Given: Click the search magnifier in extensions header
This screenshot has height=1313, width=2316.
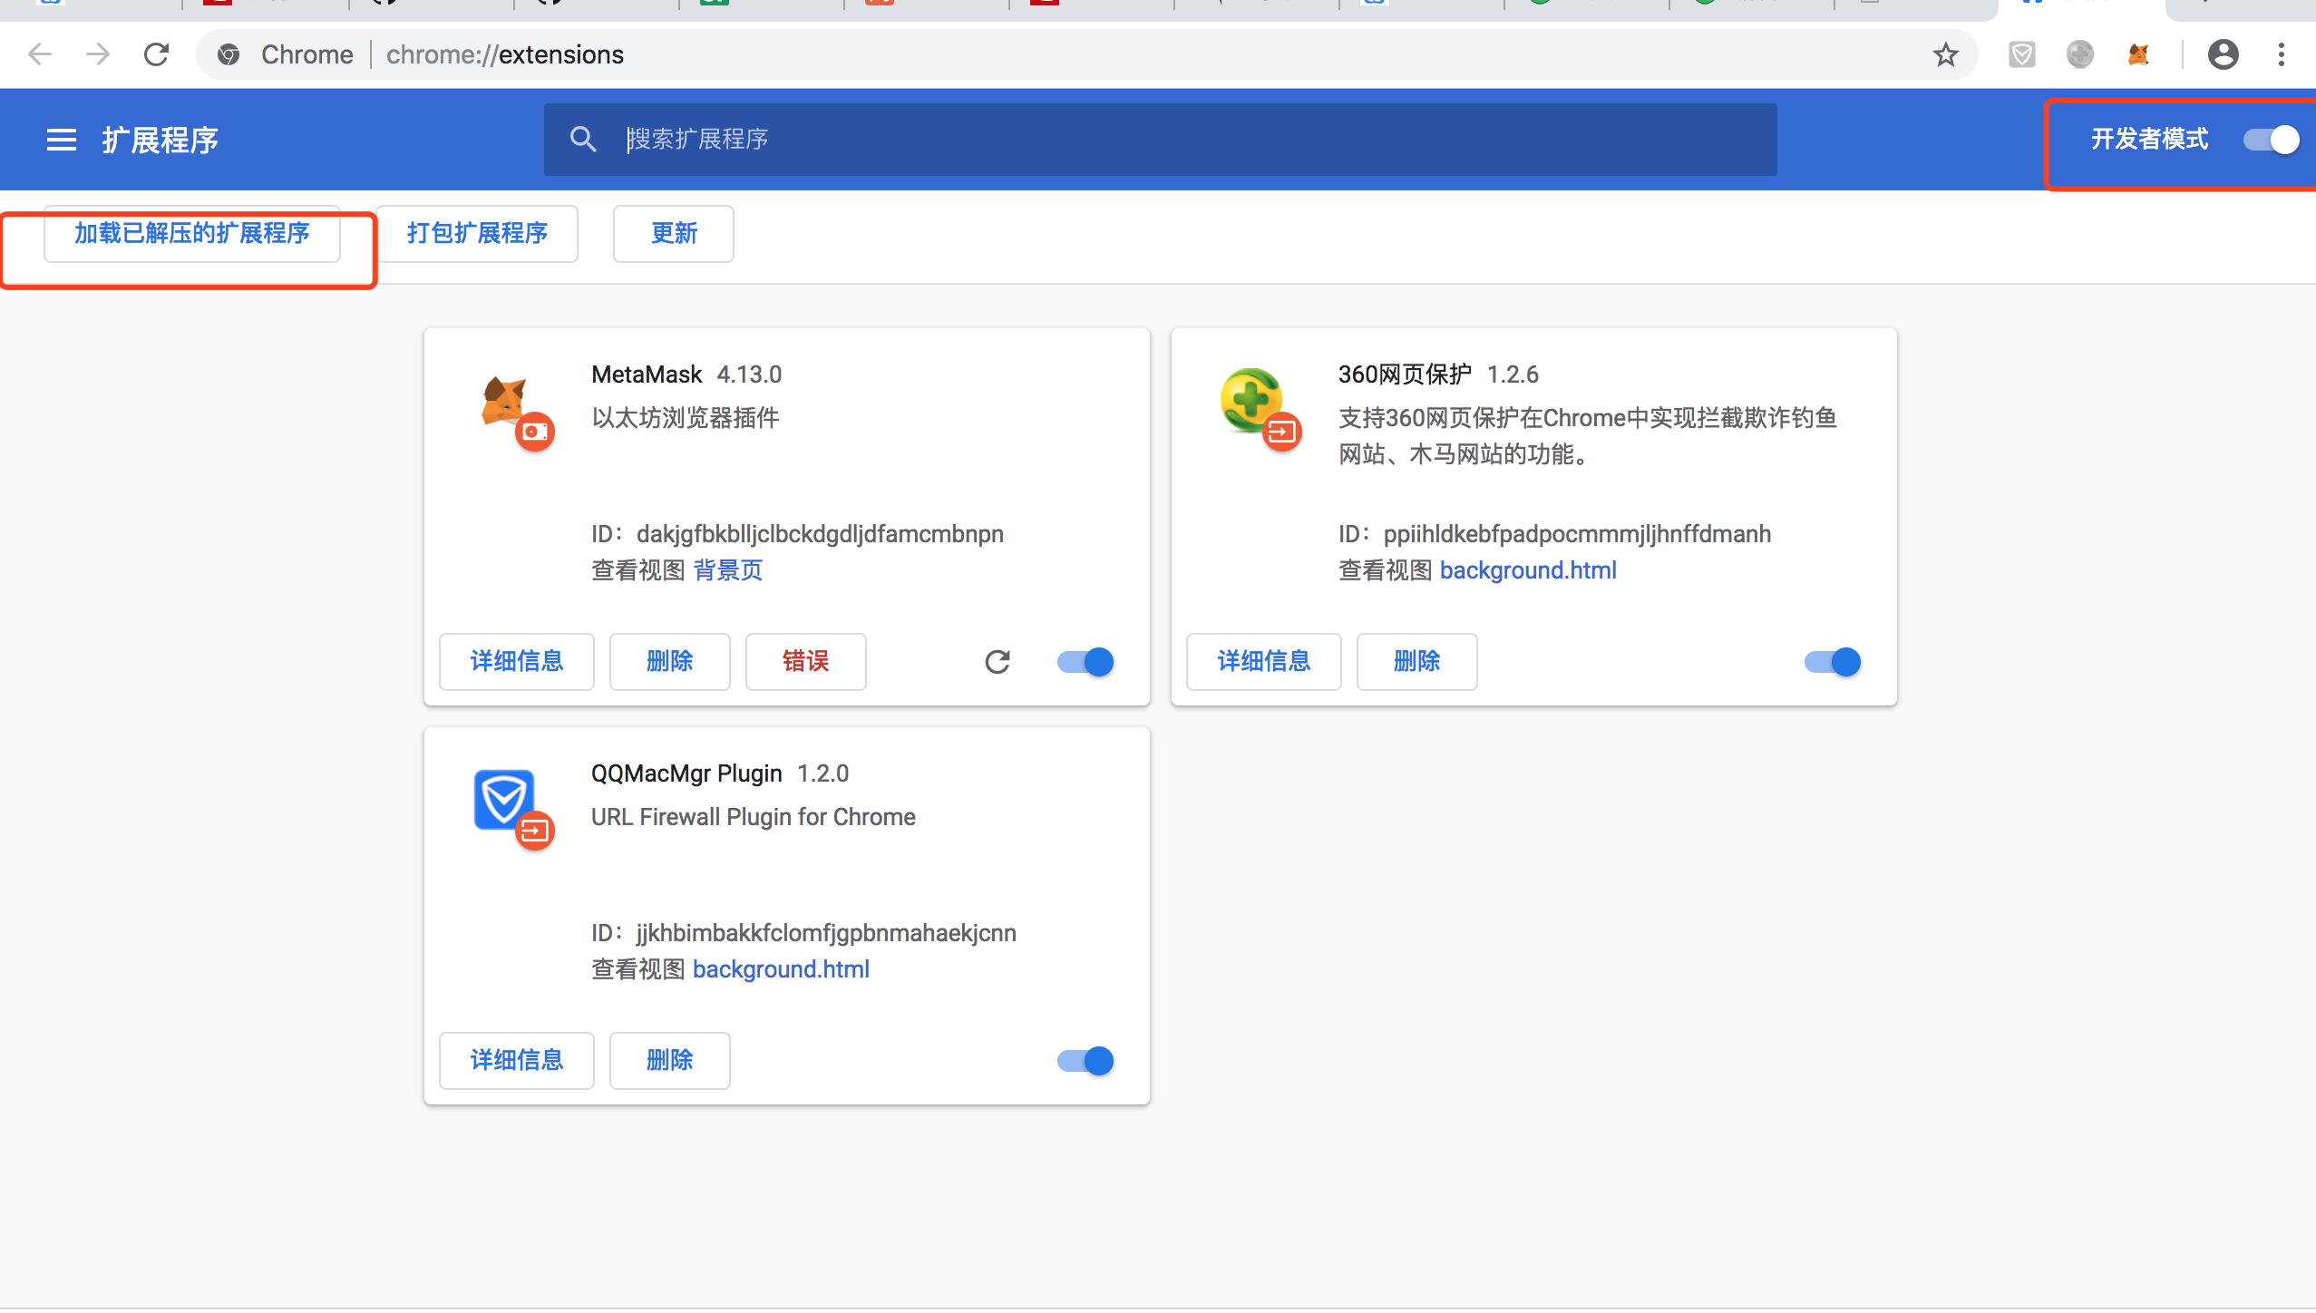Looking at the screenshot, I should click(x=582, y=139).
